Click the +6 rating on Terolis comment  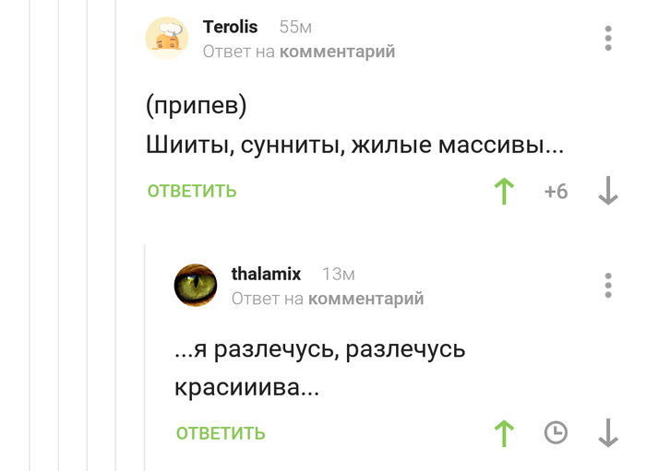[x=556, y=192]
